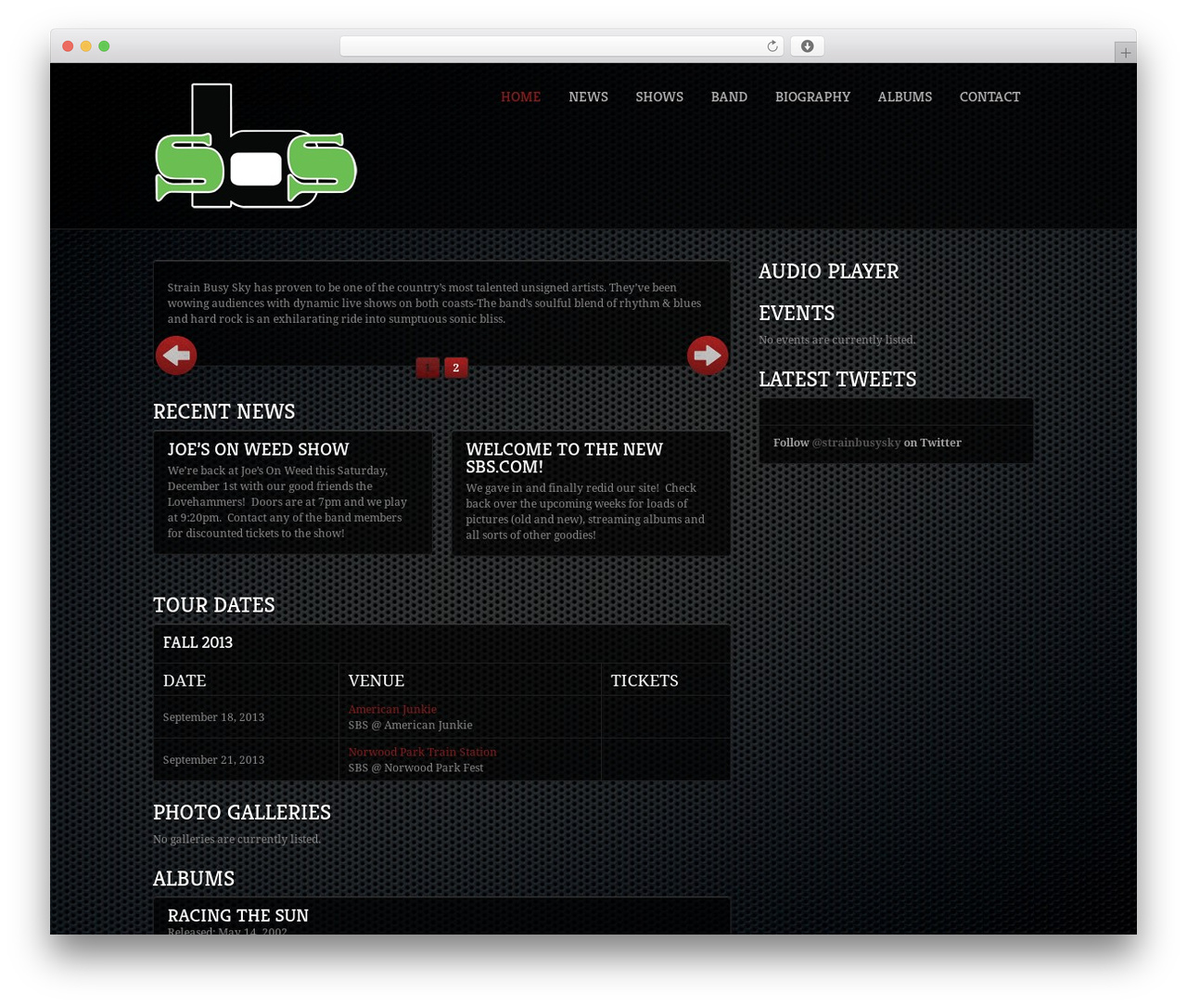Open the Joe's On Weed Show article

click(x=258, y=449)
